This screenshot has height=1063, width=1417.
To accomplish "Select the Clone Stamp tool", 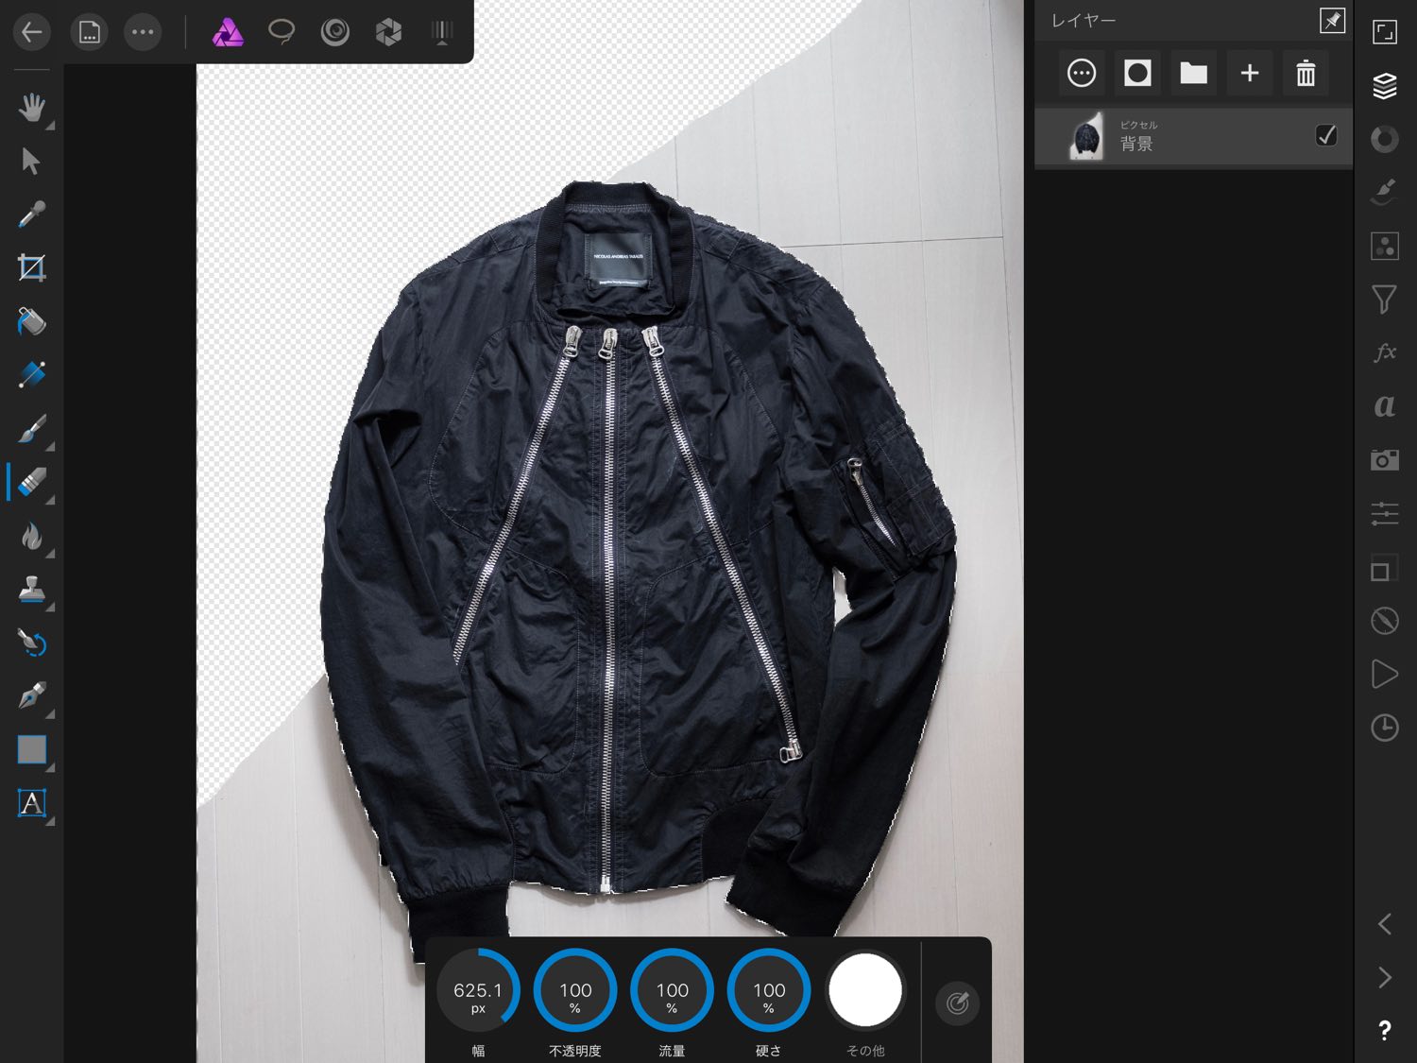I will tap(31, 590).
